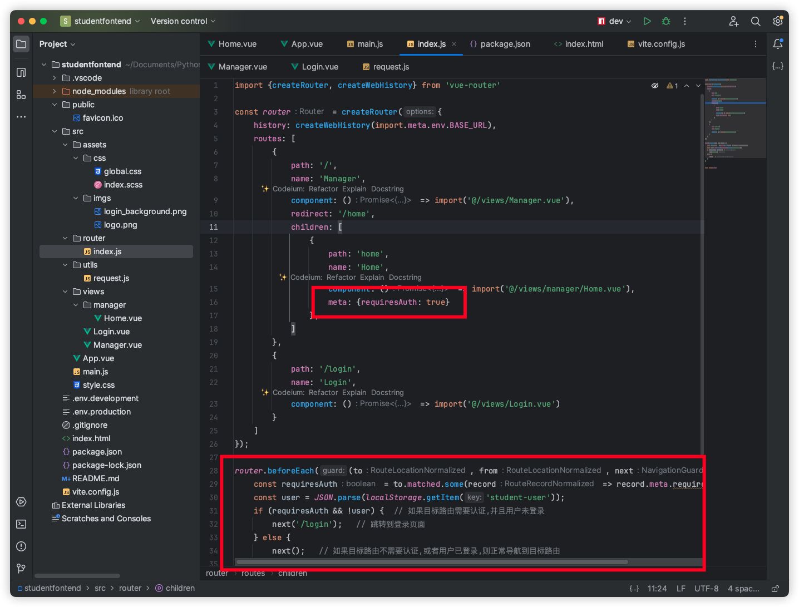This screenshot has width=799, height=607.
Task: Run the dev configuration
Action: [x=647, y=21]
